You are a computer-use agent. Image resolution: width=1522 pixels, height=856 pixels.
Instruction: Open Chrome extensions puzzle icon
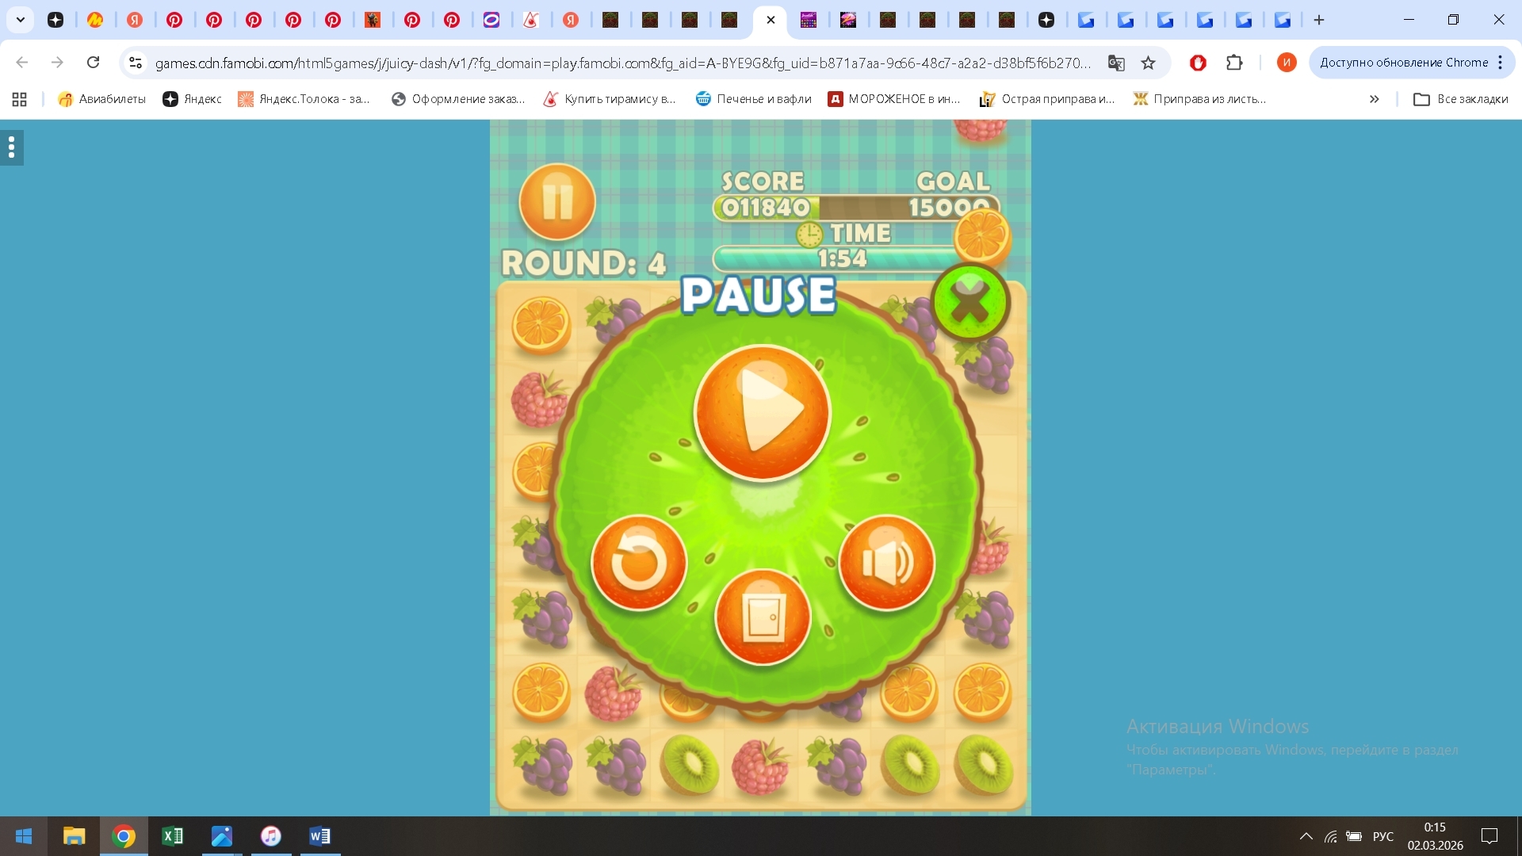[x=1234, y=63]
